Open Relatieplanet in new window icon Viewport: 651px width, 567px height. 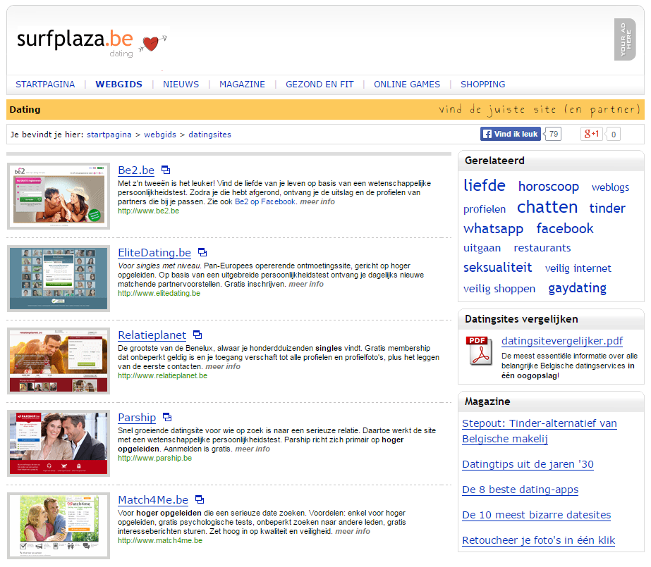[x=197, y=335]
